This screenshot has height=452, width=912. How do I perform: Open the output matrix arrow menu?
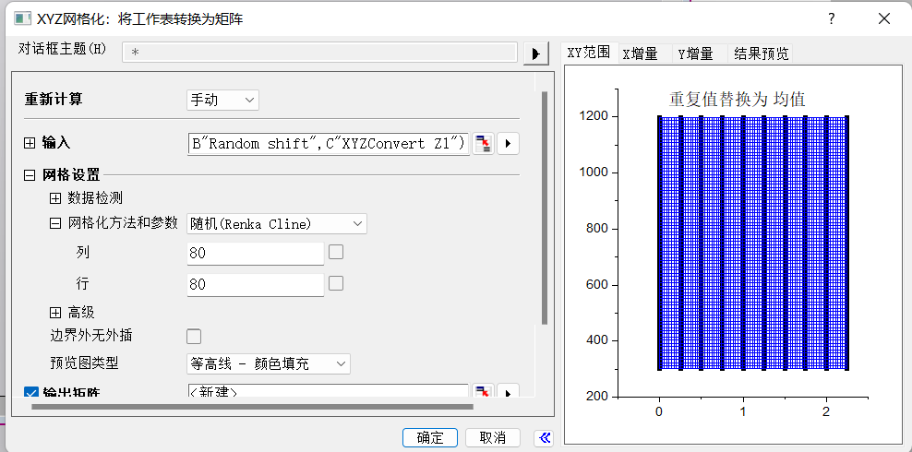509,393
